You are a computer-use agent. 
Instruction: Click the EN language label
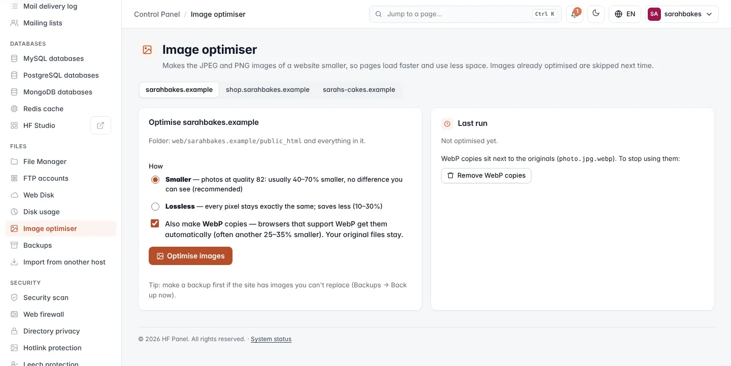point(631,14)
